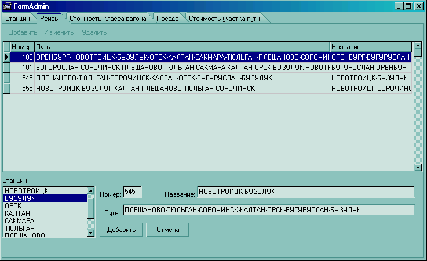Screen dimensions: 427x261
Task: Click the grid scrollbar up arrow
Action: click(418, 45)
